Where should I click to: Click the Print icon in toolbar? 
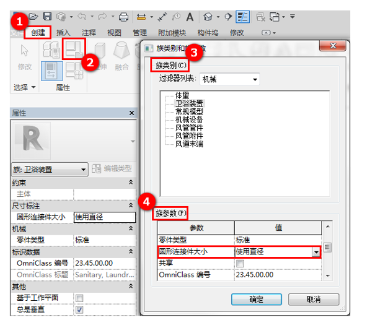[123, 17]
